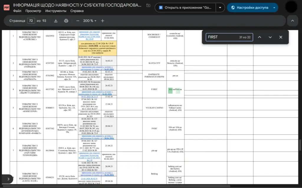The image size is (302, 188).
Task: Zoom out with the minus button
Action: click(78, 21)
